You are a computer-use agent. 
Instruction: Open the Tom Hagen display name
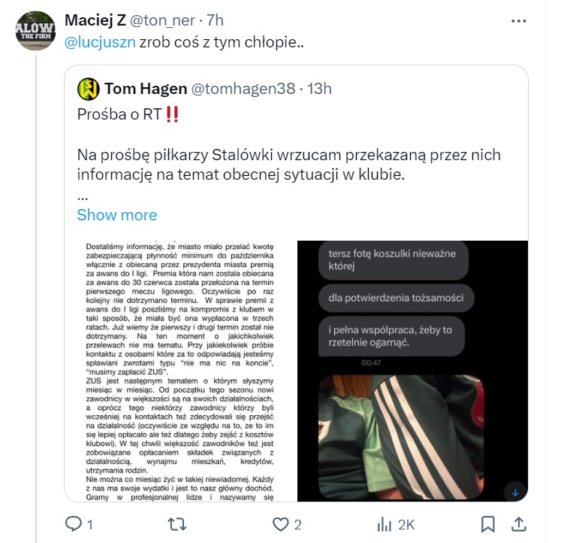tap(146, 89)
